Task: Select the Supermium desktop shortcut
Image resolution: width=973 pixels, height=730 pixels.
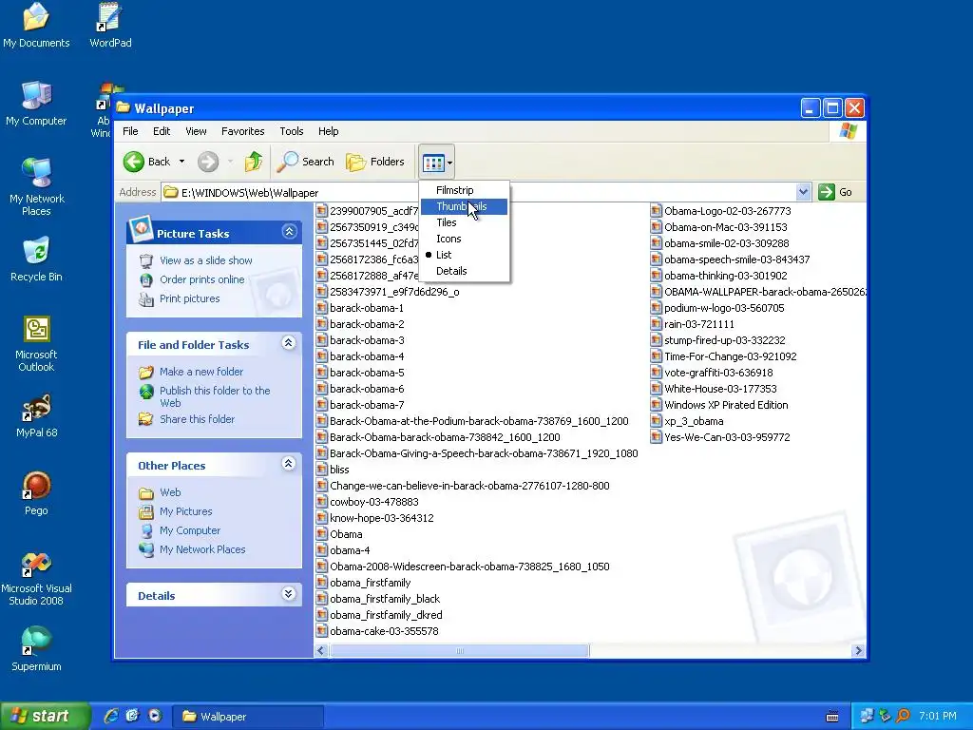Action: coord(36,649)
